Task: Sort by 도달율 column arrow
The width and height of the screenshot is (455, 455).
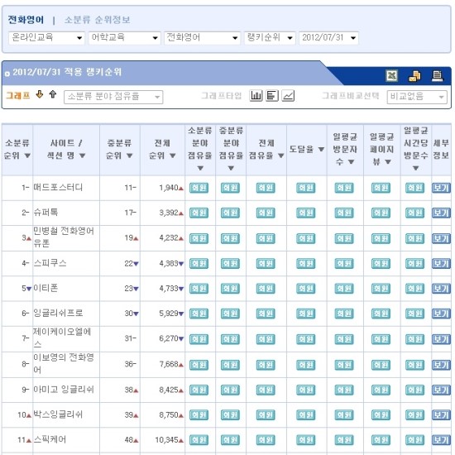Action: (321, 149)
